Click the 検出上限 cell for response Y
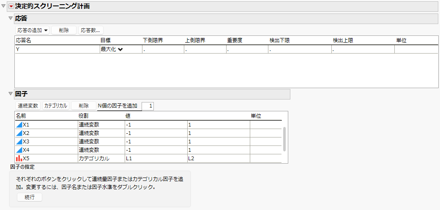Image resolution: width=440 pixels, height=210 pixels. 363,49
